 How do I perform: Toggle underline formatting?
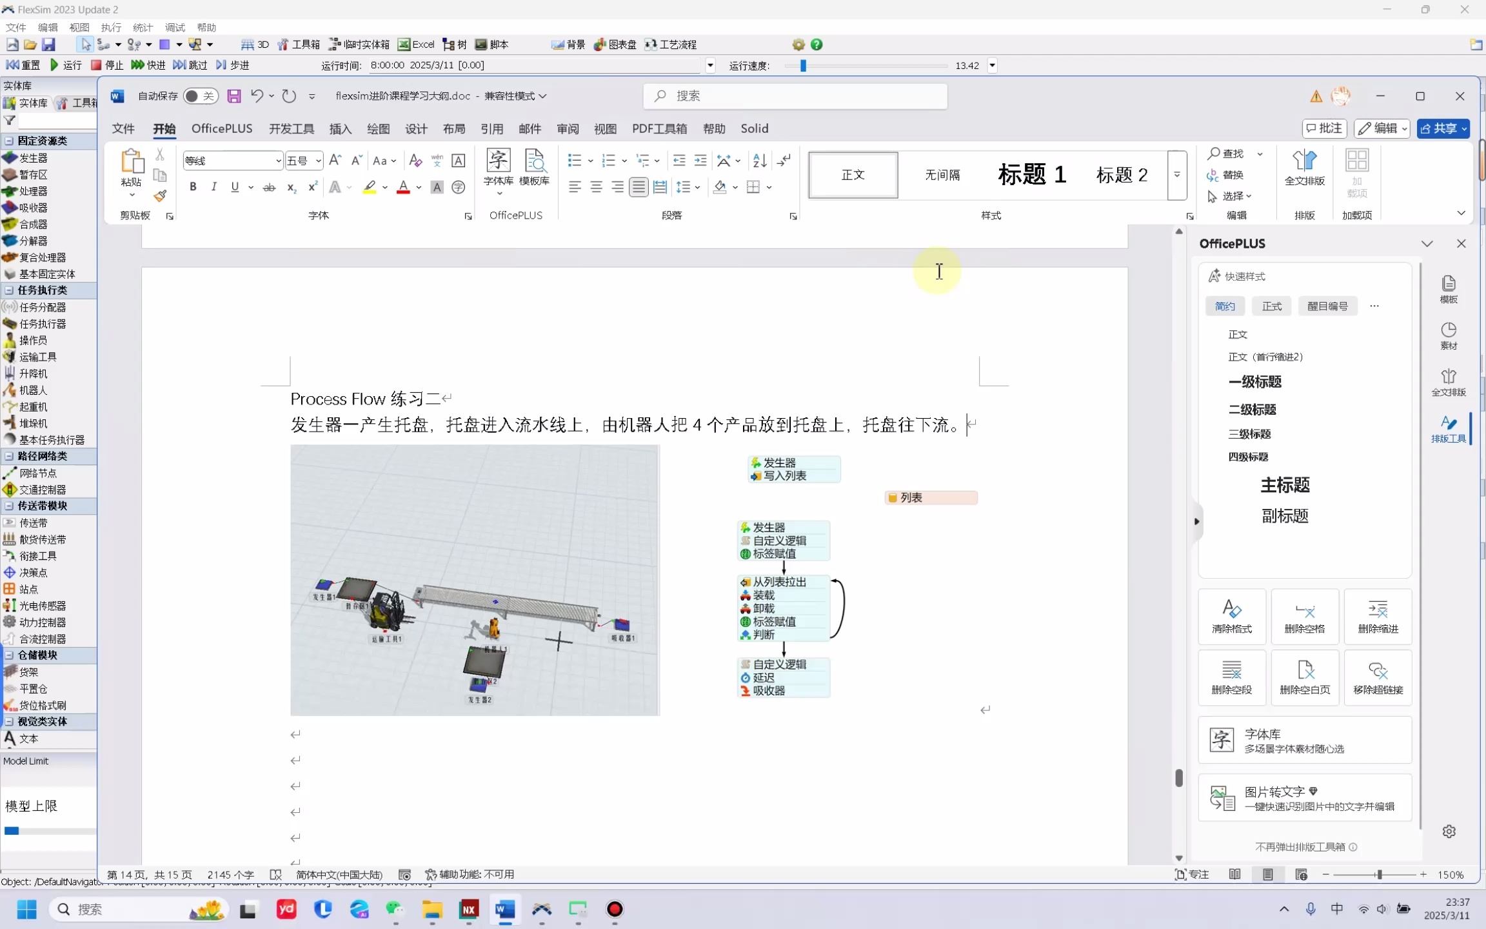[x=234, y=186]
